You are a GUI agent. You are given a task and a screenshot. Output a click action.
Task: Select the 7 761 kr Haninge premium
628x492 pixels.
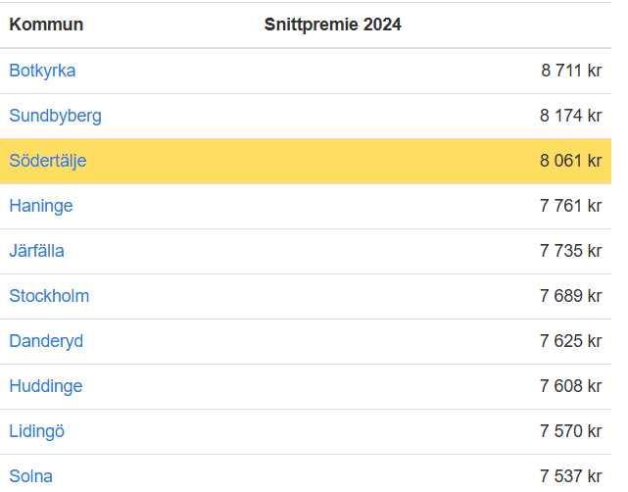click(x=571, y=206)
